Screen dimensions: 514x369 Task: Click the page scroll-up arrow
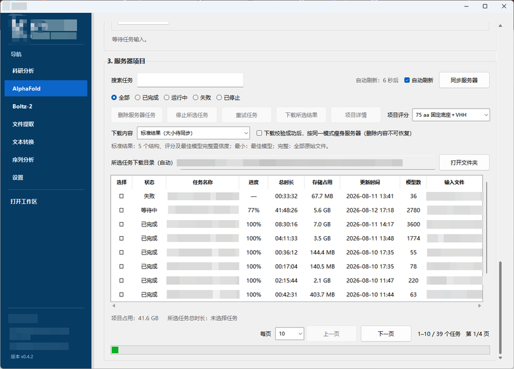pyautogui.click(x=501, y=26)
